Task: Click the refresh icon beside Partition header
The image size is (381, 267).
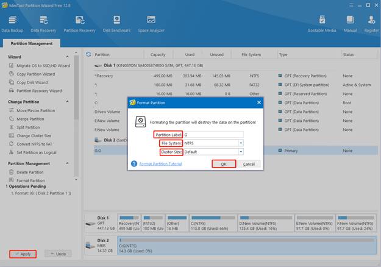Action: pos(88,54)
